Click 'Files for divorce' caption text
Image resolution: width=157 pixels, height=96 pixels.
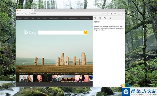pyautogui.click(x=24, y=74)
